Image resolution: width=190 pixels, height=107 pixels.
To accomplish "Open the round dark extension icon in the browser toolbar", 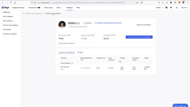I will pyautogui.click(x=171, y=3).
